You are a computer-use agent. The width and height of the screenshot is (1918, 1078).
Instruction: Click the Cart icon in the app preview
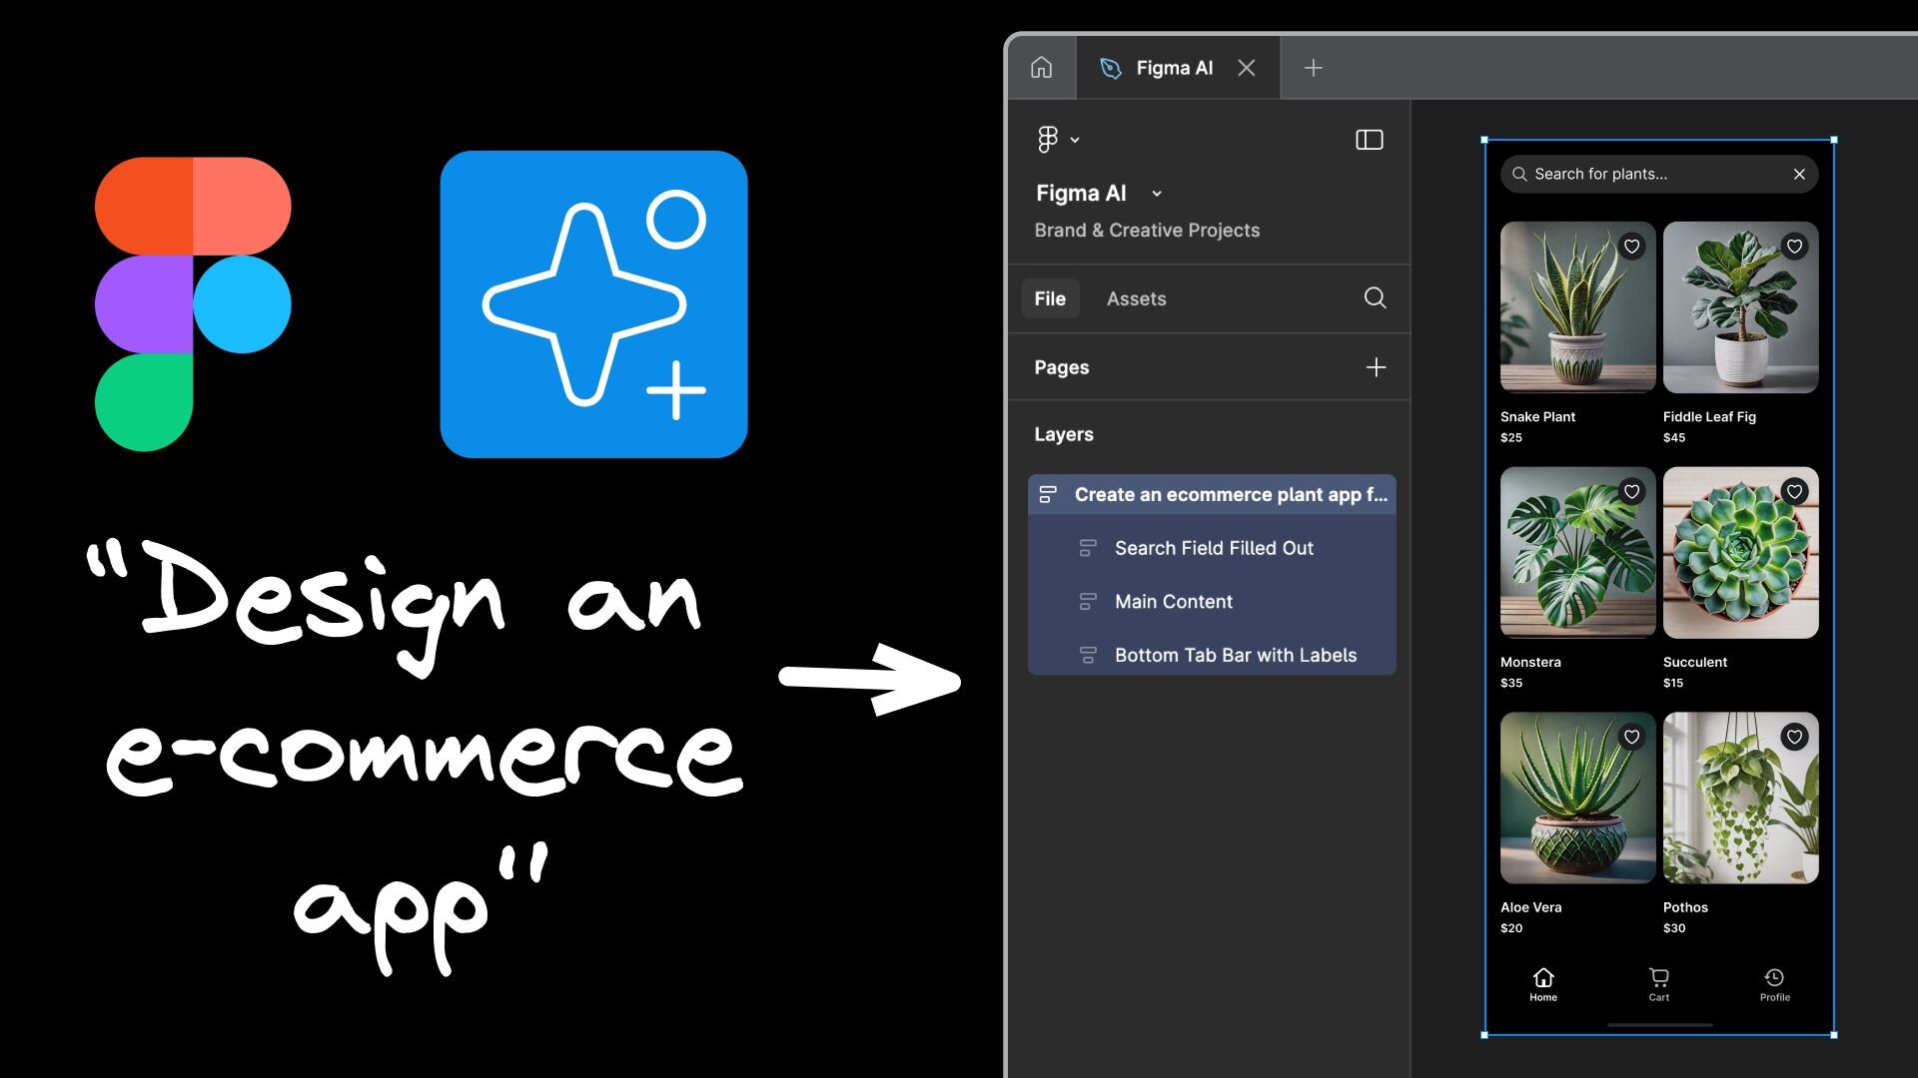point(1657,978)
